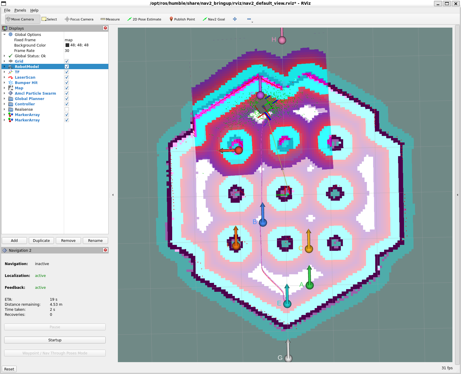Open the File menu
This screenshot has width=461, height=374.
point(7,10)
